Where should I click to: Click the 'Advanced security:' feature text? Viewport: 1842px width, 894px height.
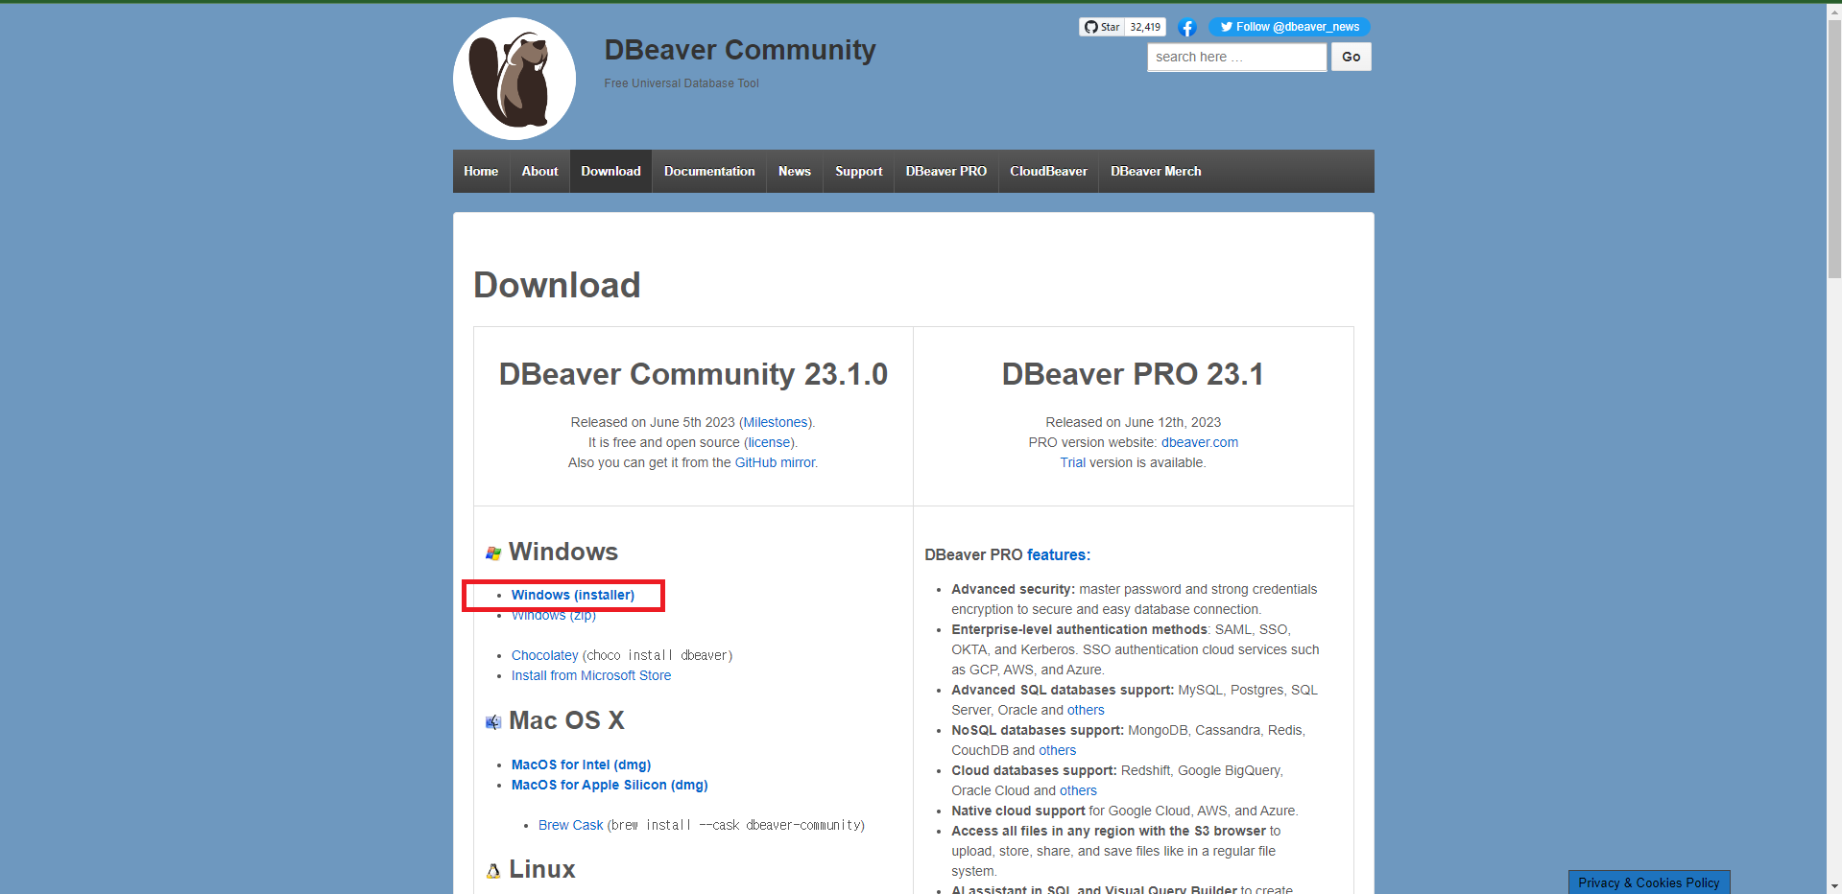(1013, 589)
